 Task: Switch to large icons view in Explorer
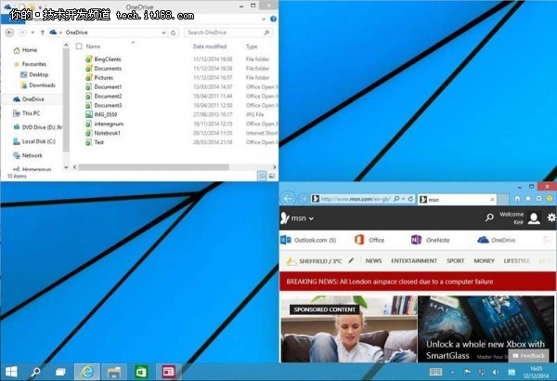coord(271,175)
